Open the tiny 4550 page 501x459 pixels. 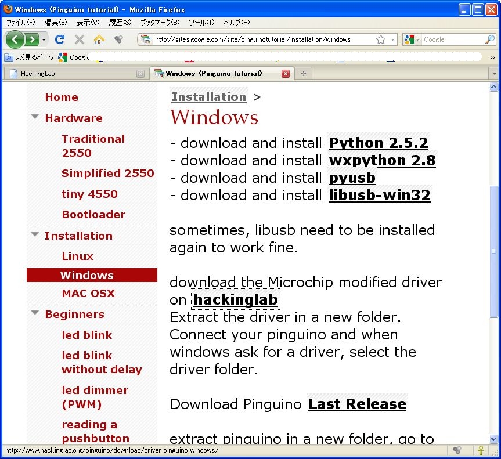click(90, 194)
